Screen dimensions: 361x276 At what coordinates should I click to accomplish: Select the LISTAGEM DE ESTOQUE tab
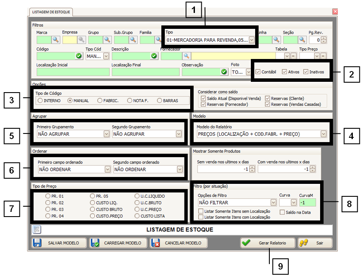click(x=51, y=12)
